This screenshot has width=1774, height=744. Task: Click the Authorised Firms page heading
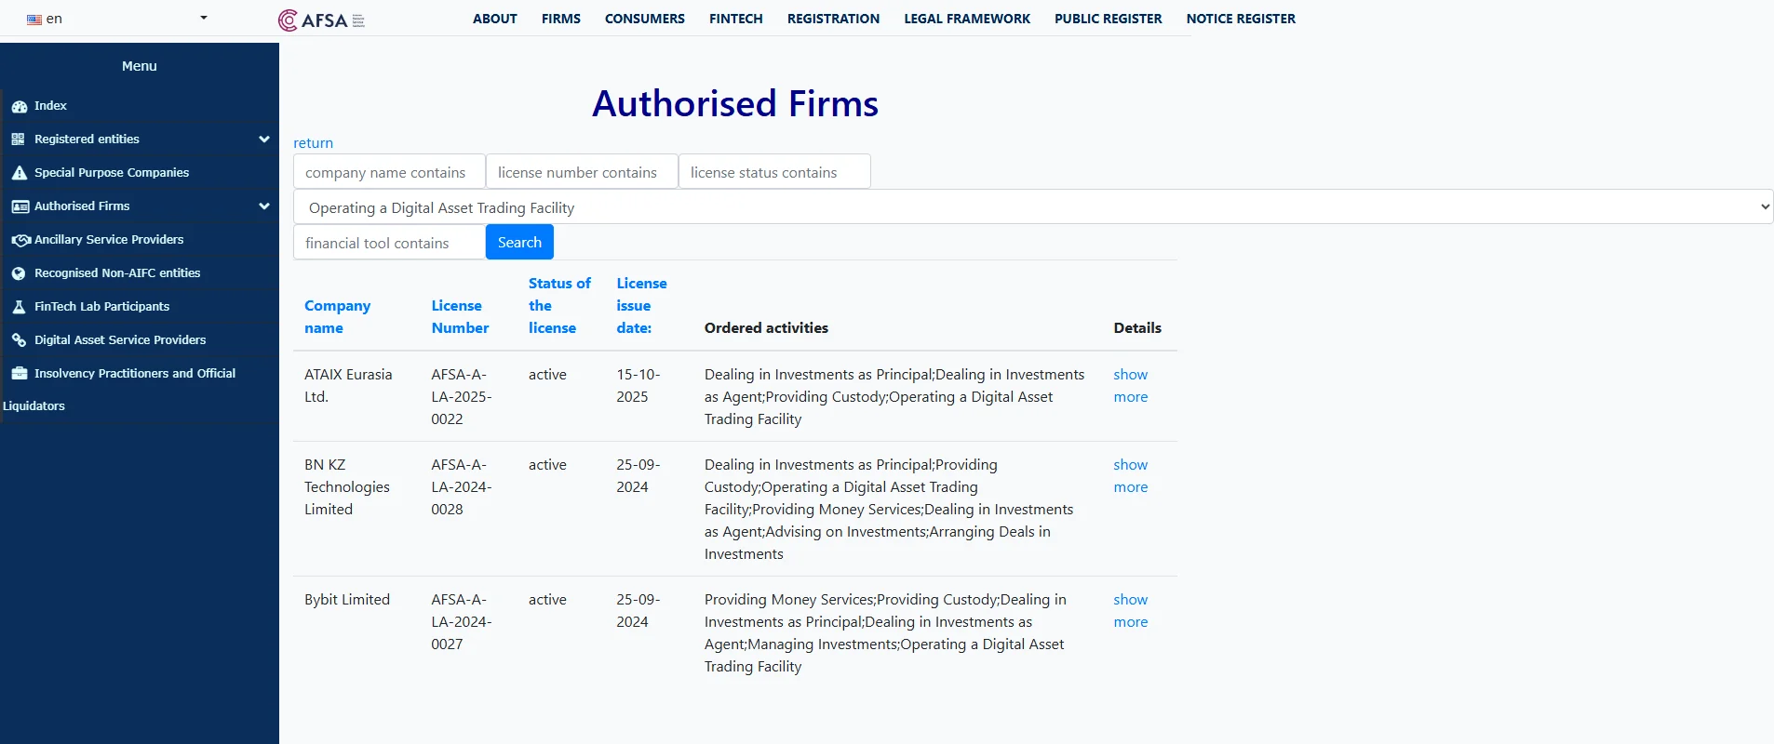point(735,103)
